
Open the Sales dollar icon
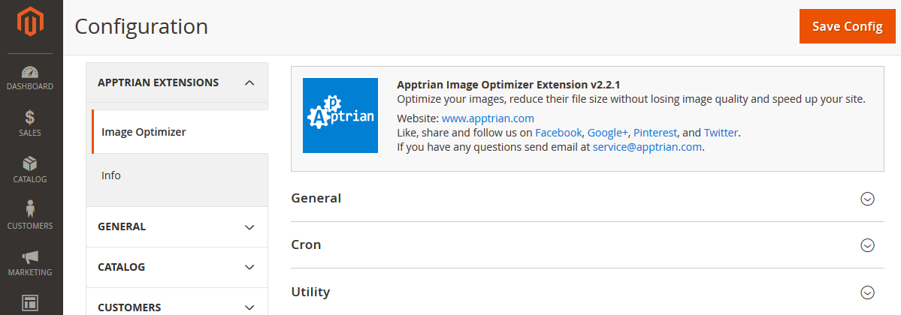[30, 118]
